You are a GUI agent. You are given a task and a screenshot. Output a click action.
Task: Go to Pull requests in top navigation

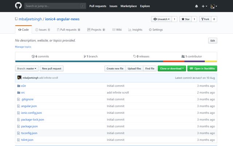(x=98, y=6)
